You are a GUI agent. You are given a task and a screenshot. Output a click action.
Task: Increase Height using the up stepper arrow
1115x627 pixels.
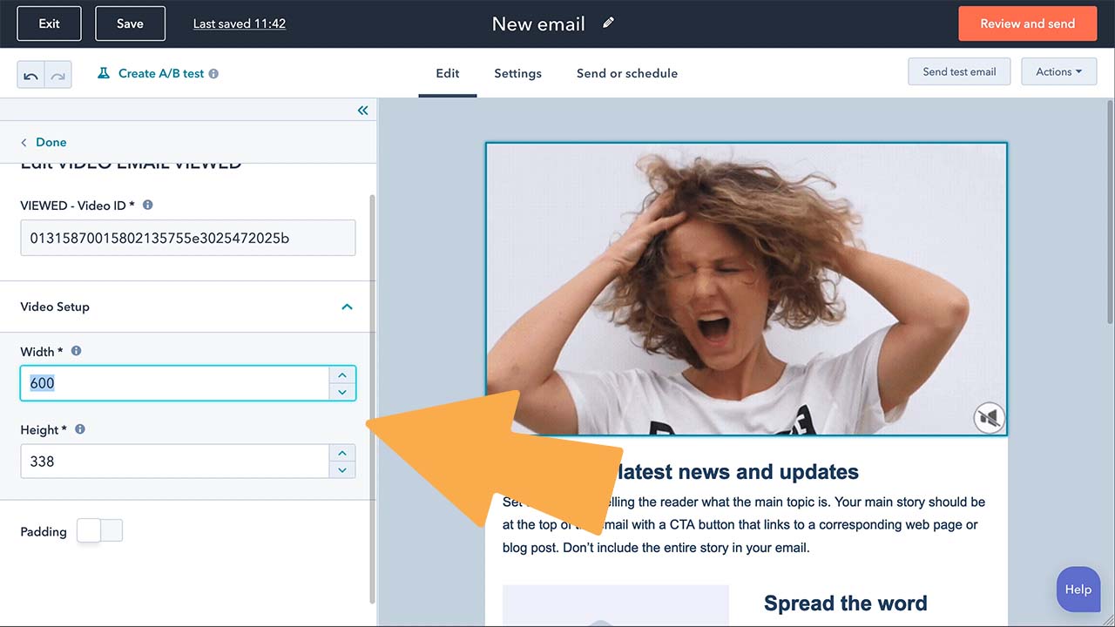pyautogui.click(x=342, y=454)
